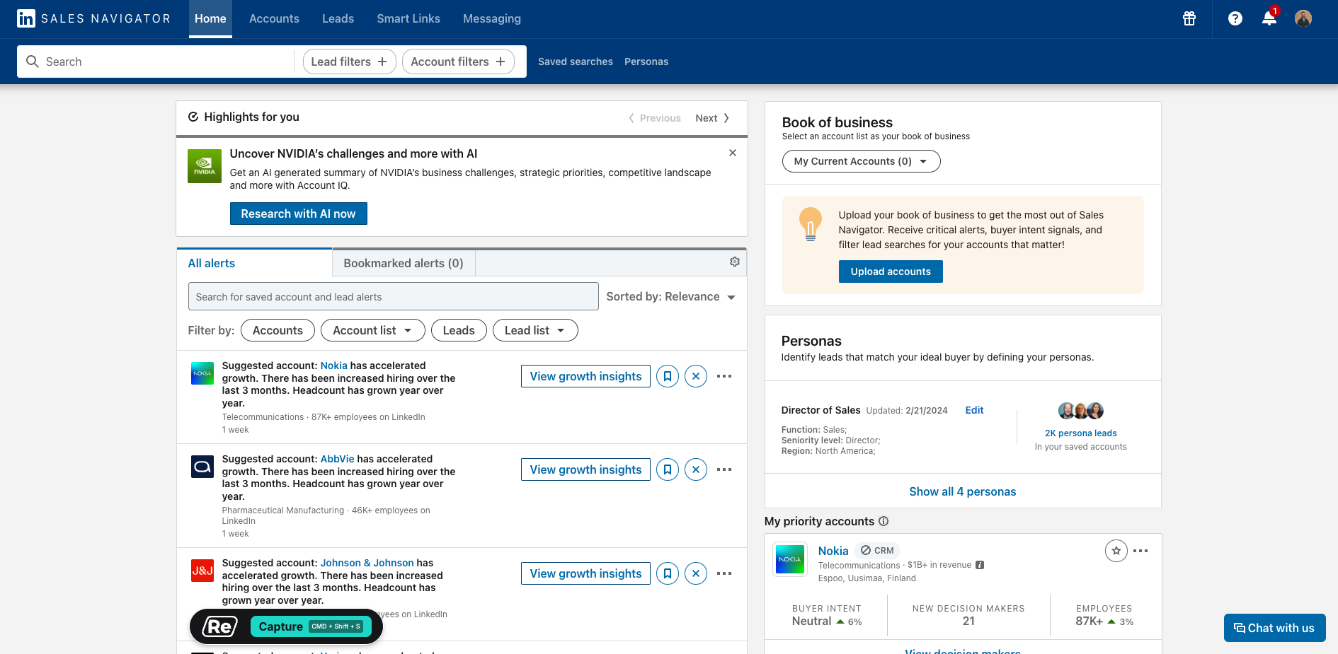Screen dimensions: 1338x654
Task: Open the user profile avatar
Action: (x=1303, y=18)
